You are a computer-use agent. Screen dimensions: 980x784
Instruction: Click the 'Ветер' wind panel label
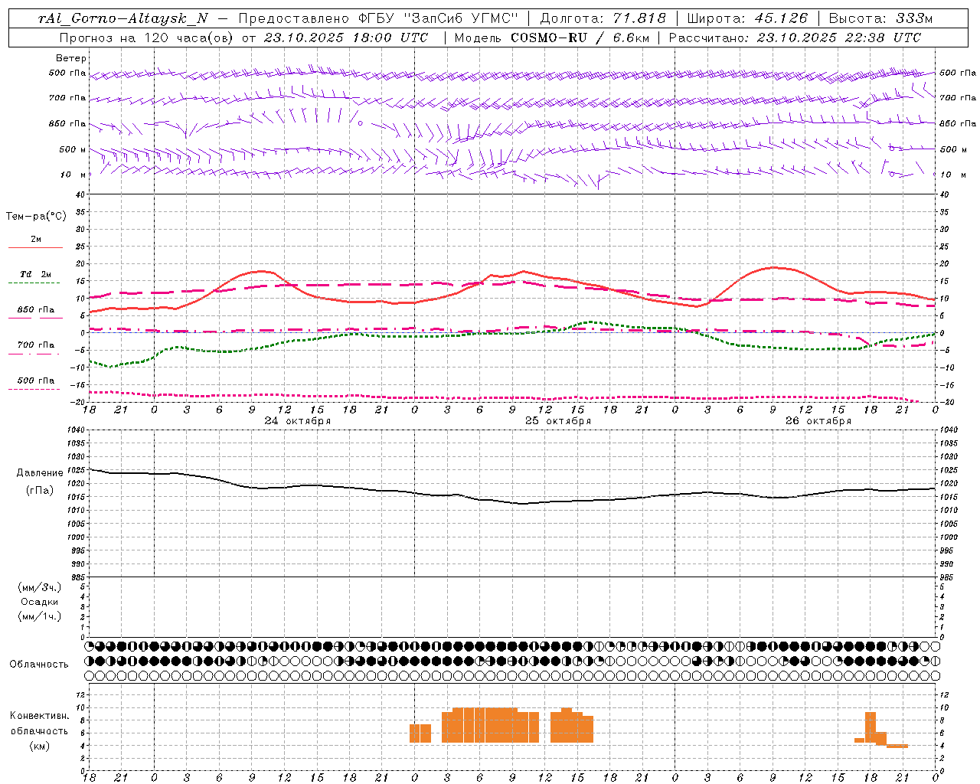[71, 58]
